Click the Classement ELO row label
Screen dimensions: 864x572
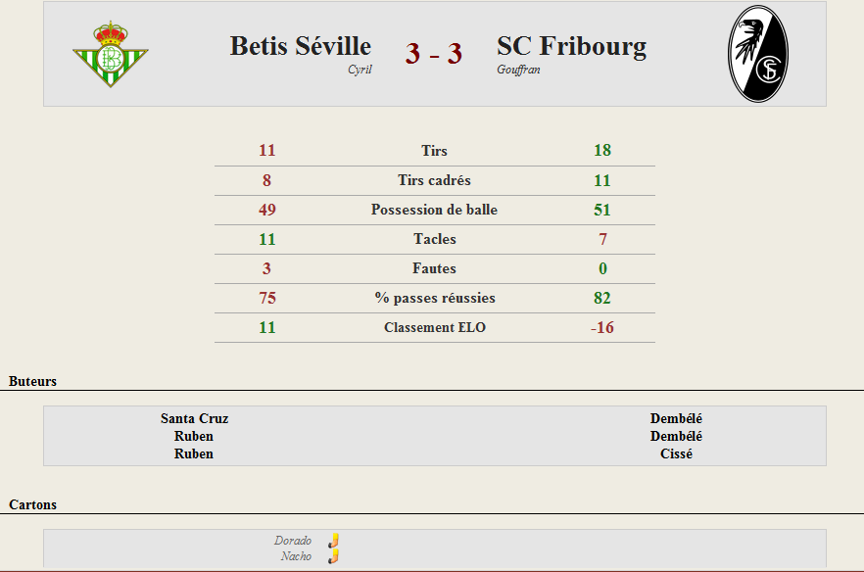coord(435,327)
